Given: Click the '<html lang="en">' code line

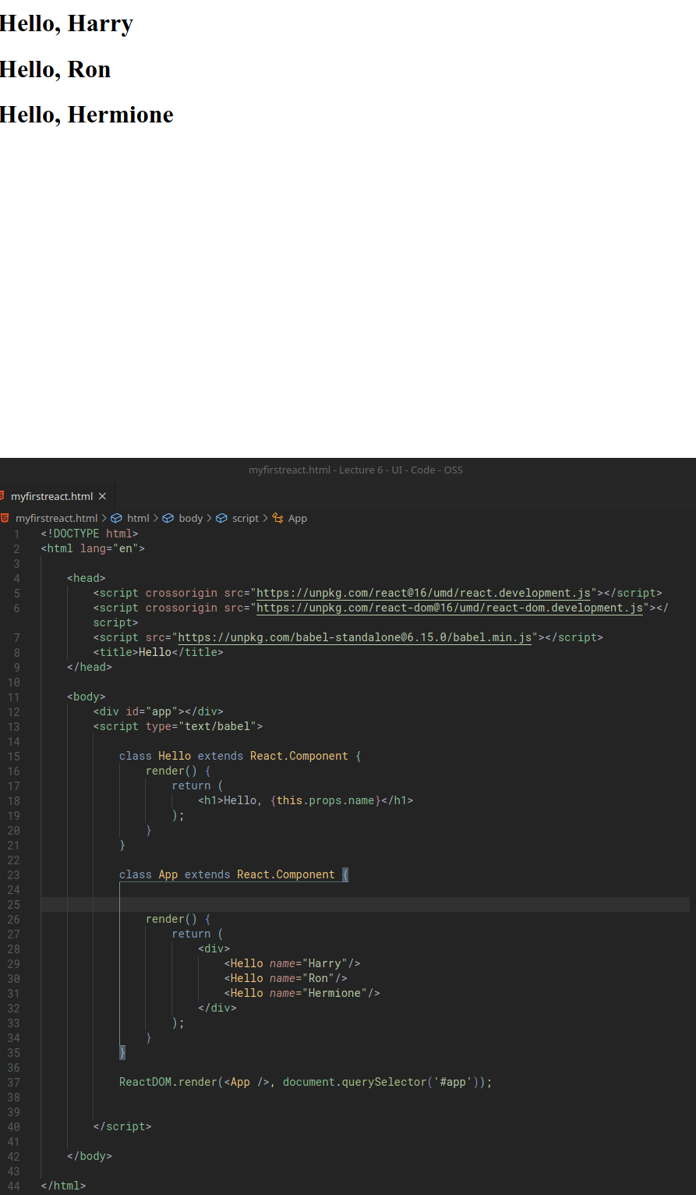Looking at the screenshot, I should coord(93,548).
